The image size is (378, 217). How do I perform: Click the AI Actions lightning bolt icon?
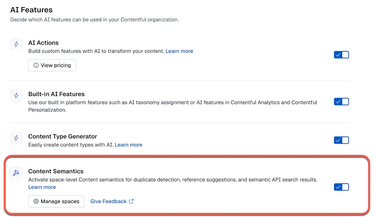point(16,44)
